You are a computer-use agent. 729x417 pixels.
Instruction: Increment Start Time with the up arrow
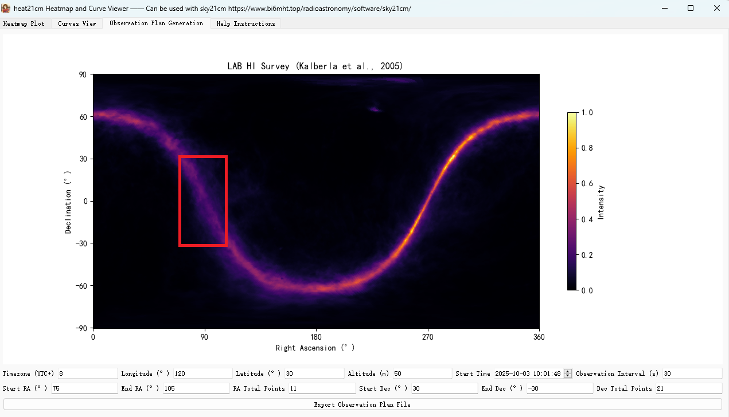568,371
